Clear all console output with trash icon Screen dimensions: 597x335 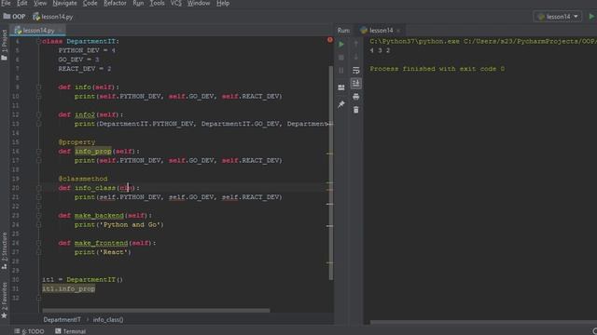[x=356, y=110]
